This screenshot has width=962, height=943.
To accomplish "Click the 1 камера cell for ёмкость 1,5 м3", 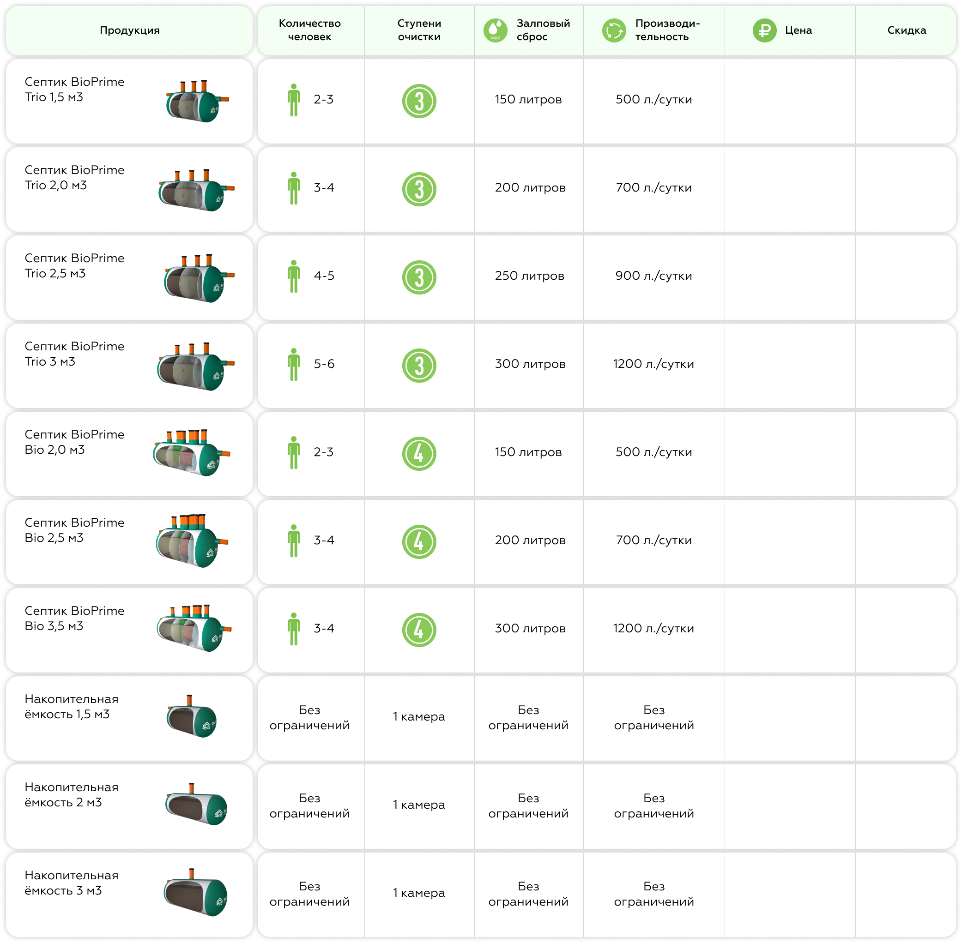I will coord(419,717).
